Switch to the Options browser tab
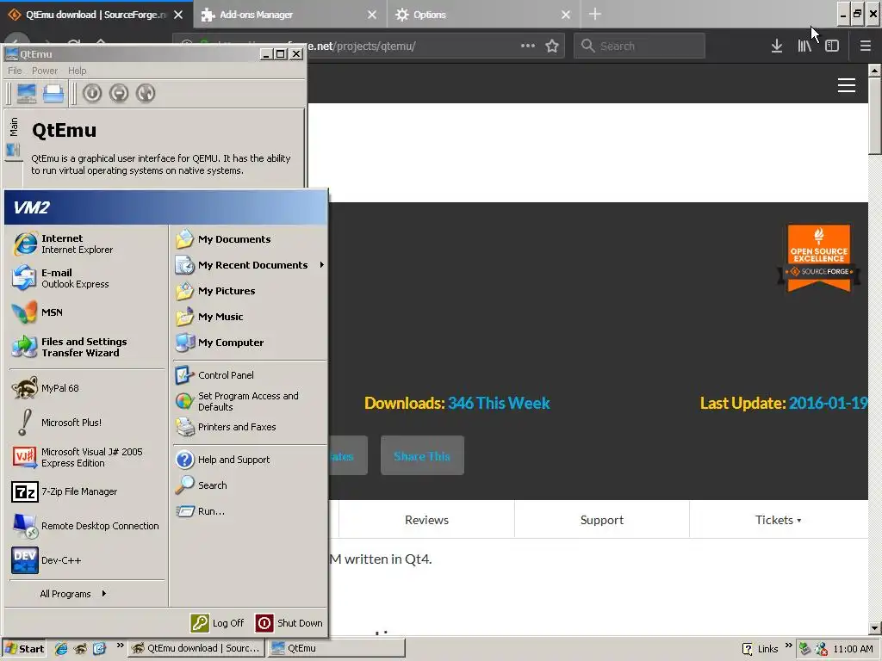This screenshot has height=661, width=882. (x=484, y=15)
